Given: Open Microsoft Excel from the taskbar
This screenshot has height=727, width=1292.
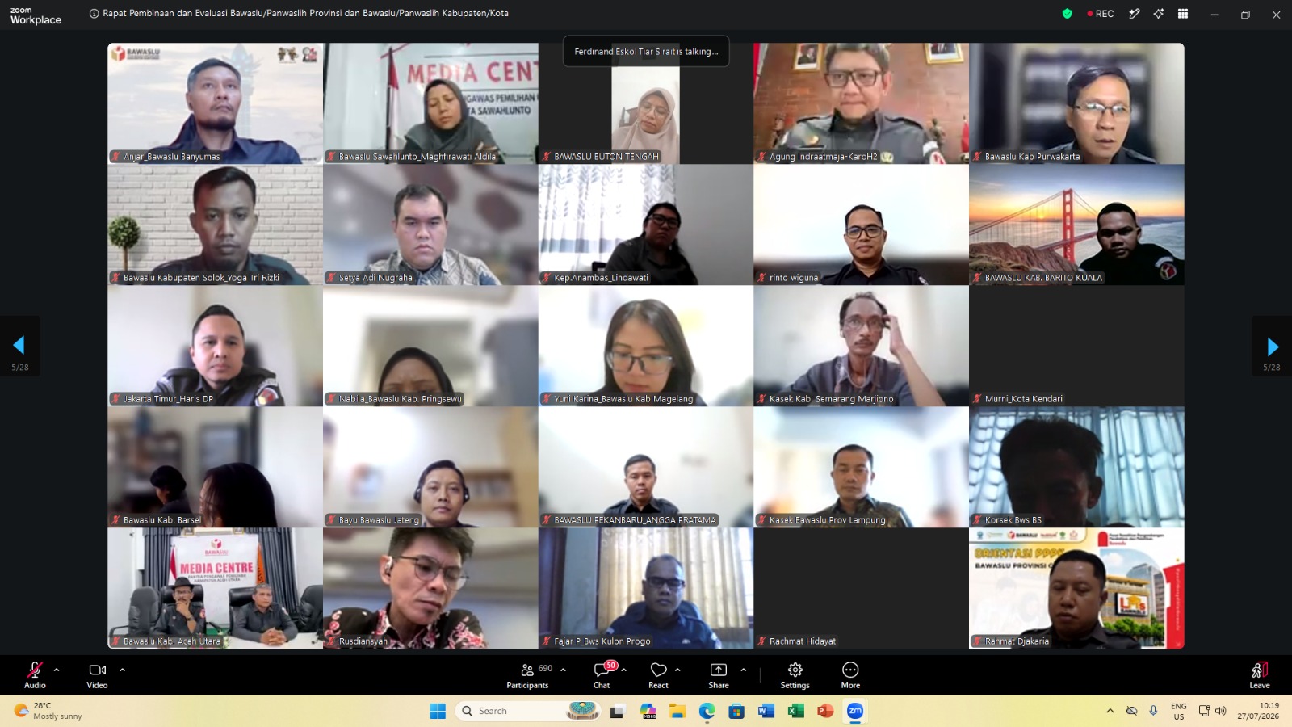Looking at the screenshot, I should click(x=795, y=711).
